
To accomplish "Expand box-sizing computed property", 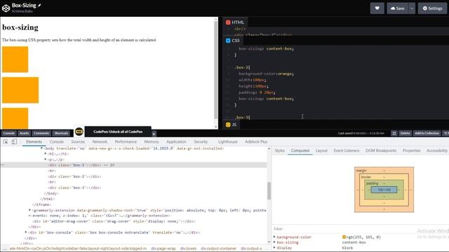I will (274, 242).
